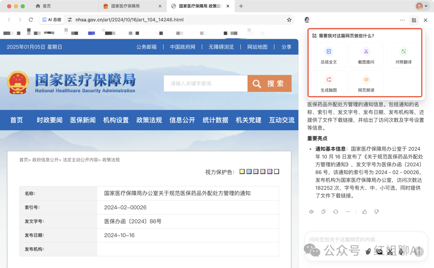Click the address bar URL
Screen dimensions: 434x268
129,20
